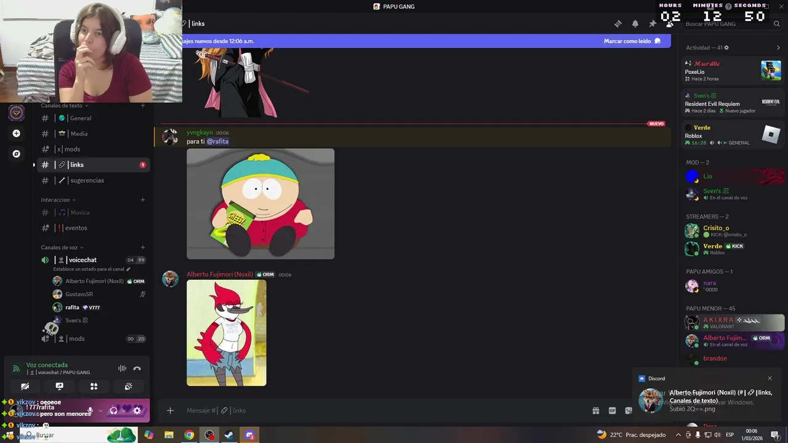
Task: Open the eventos channel
Action: 92,228
